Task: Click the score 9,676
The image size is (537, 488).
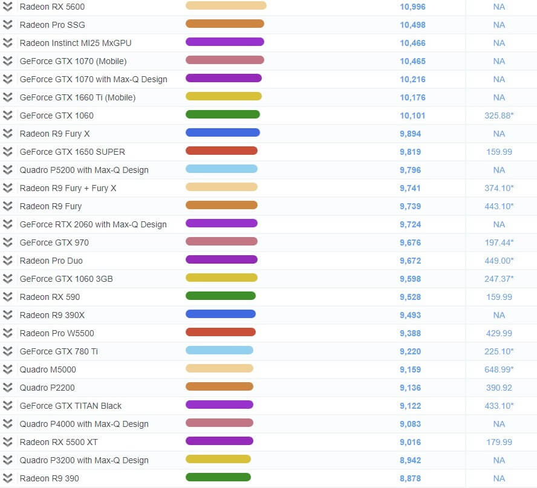Action: 410,243
